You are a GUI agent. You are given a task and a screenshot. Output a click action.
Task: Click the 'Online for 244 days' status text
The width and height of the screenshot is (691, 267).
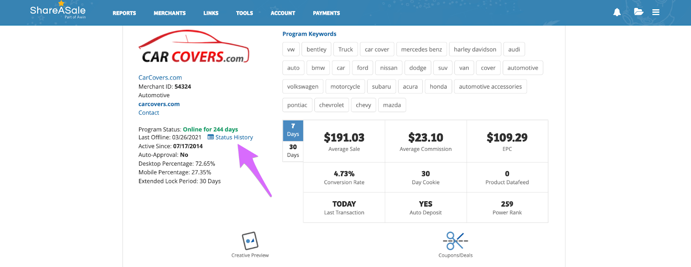pyautogui.click(x=210, y=130)
